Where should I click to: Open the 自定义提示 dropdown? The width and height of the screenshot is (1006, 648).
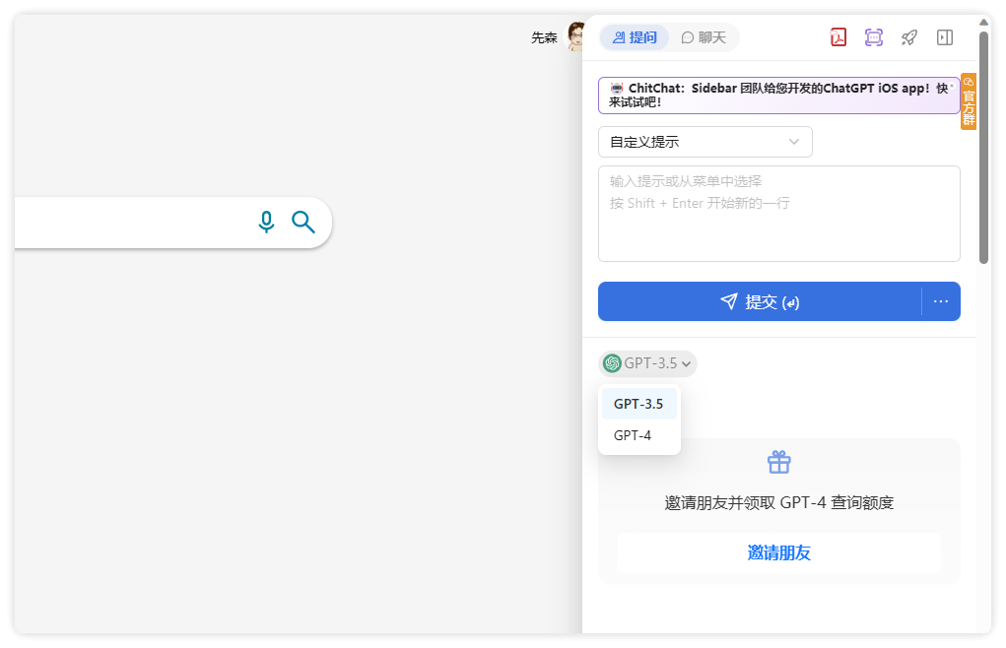(704, 142)
